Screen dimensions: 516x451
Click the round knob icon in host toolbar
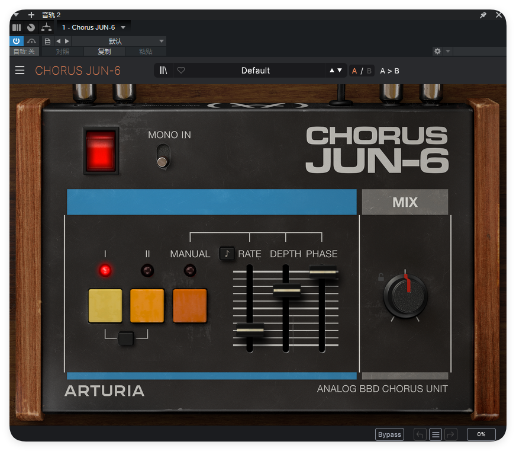coord(31,27)
